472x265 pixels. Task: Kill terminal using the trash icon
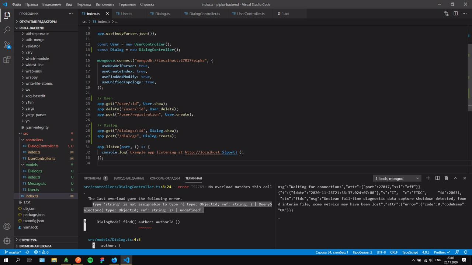pos(446,178)
